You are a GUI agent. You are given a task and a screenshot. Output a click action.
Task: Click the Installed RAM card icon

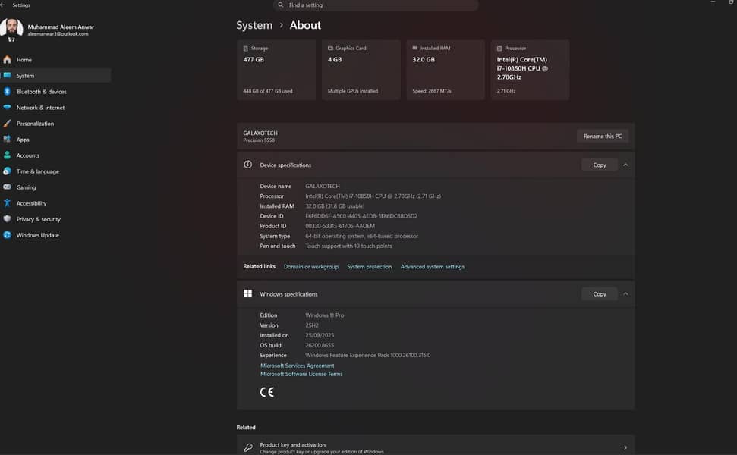click(415, 48)
